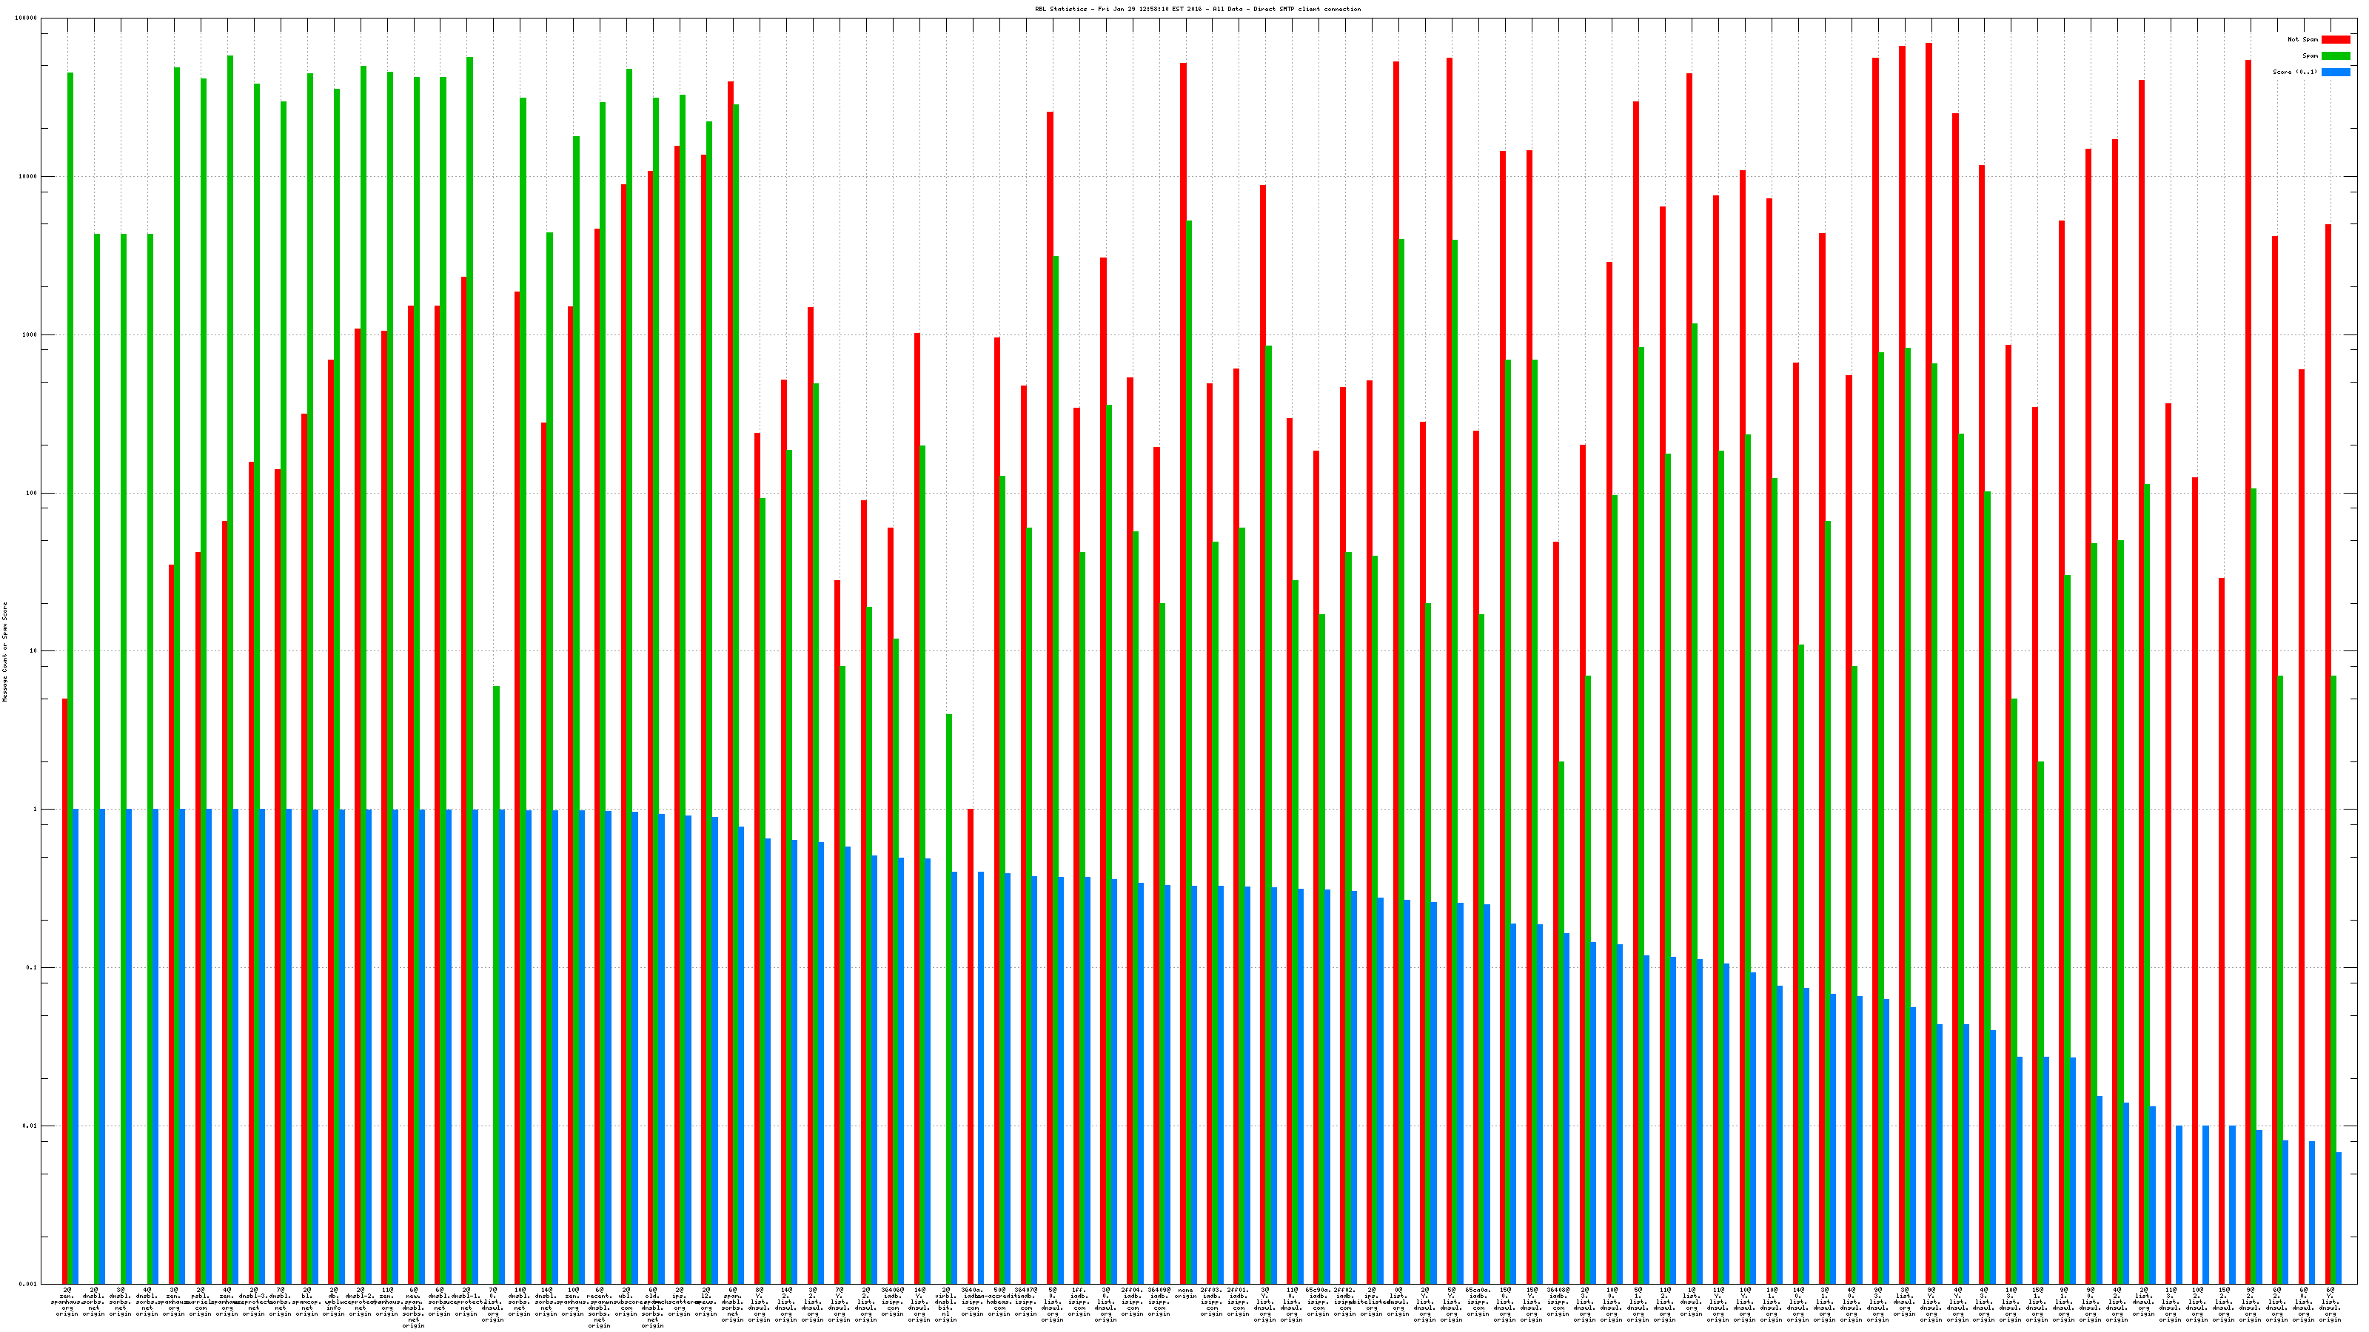Click the 1000 y-axis tick label
The height and width of the screenshot is (1332, 2369).
[31, 334]
